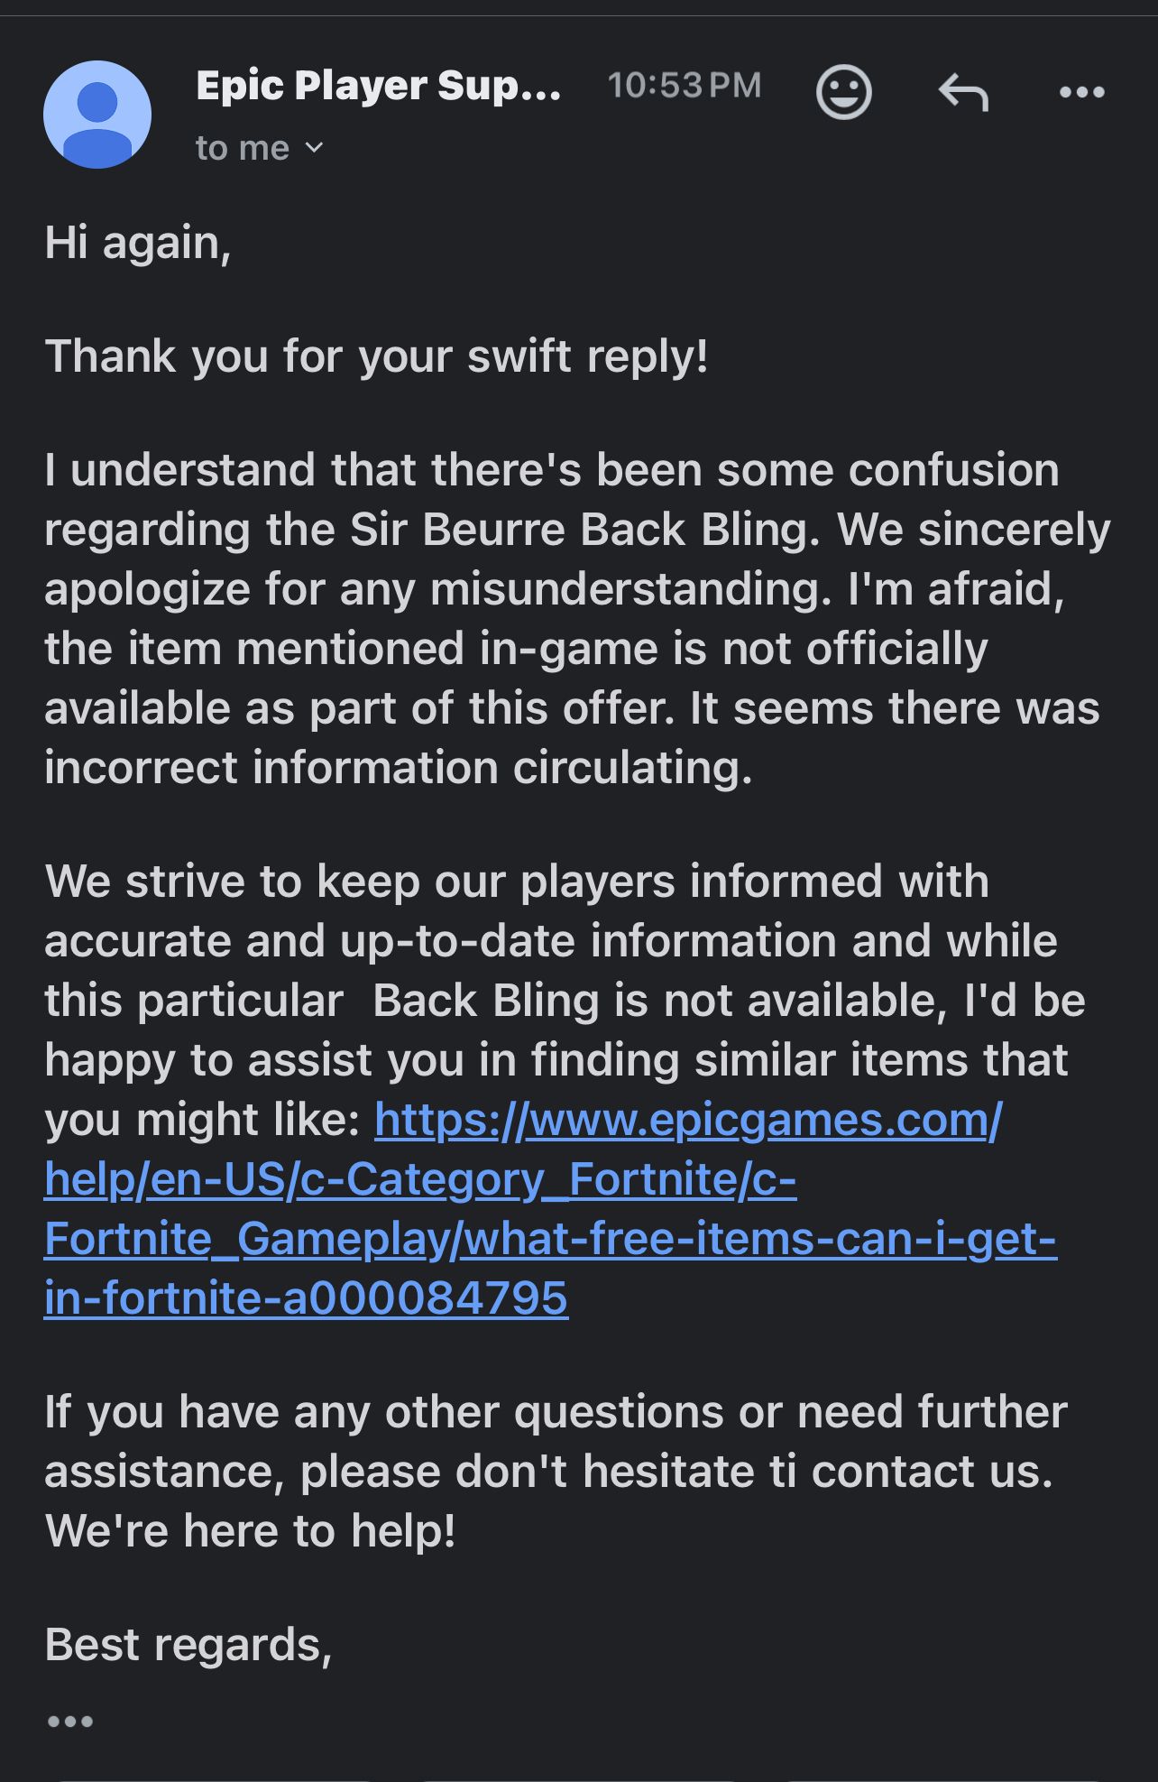The image size is (1158, 1782).
Task: Click the "Best regards," sign-off text
Action: point(188,1645)
